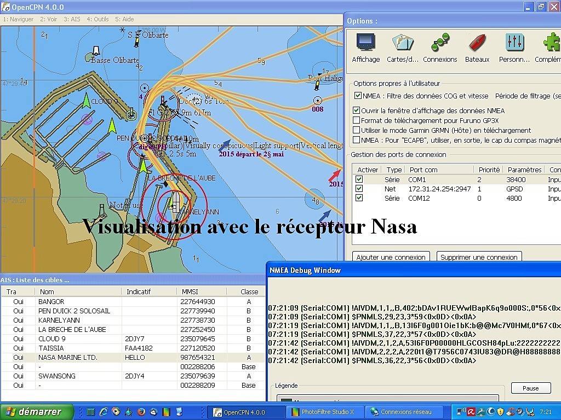Click the KARNELYANN ship icon on chart
The image size is (561, 420).
pos(175,202)
